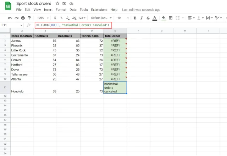Open the File menu

click(x=19, y=10)
